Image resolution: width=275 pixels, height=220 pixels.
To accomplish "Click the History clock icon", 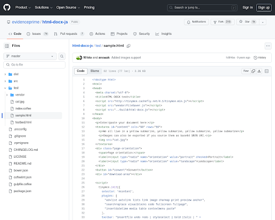I will point(255,57).
